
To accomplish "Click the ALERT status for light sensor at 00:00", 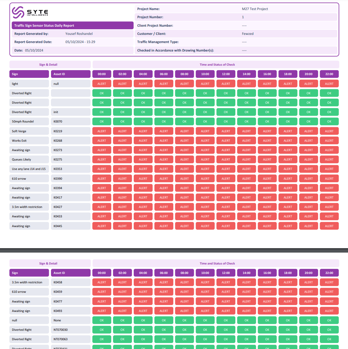I will point(102,84).
